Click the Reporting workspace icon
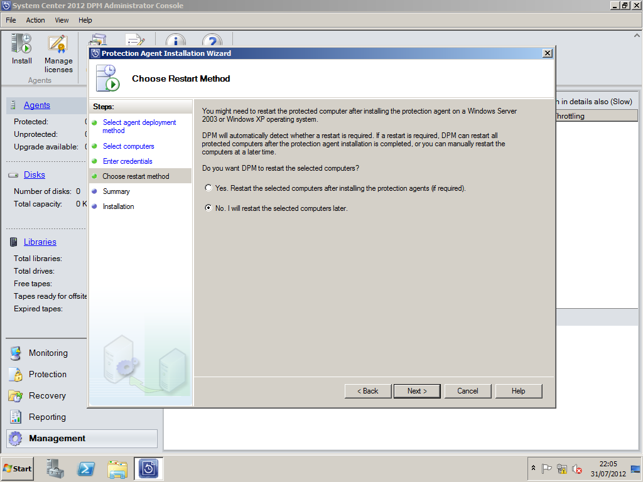 [16, 417]
